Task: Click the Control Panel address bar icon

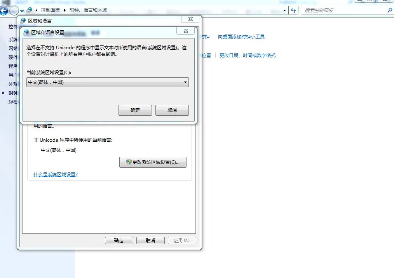Action: point(30,10)
